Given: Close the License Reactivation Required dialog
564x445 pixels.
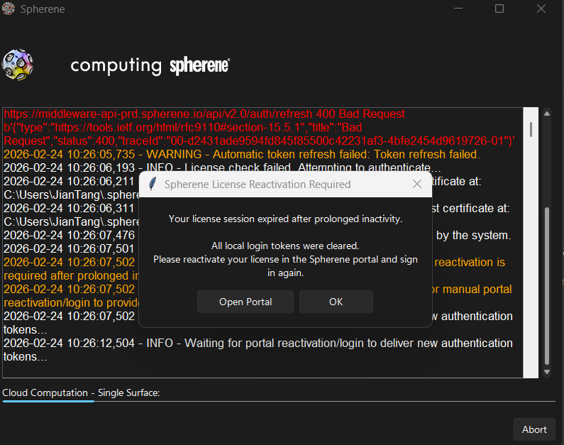Looking at the screenshot, I should (x=417, y=185).
